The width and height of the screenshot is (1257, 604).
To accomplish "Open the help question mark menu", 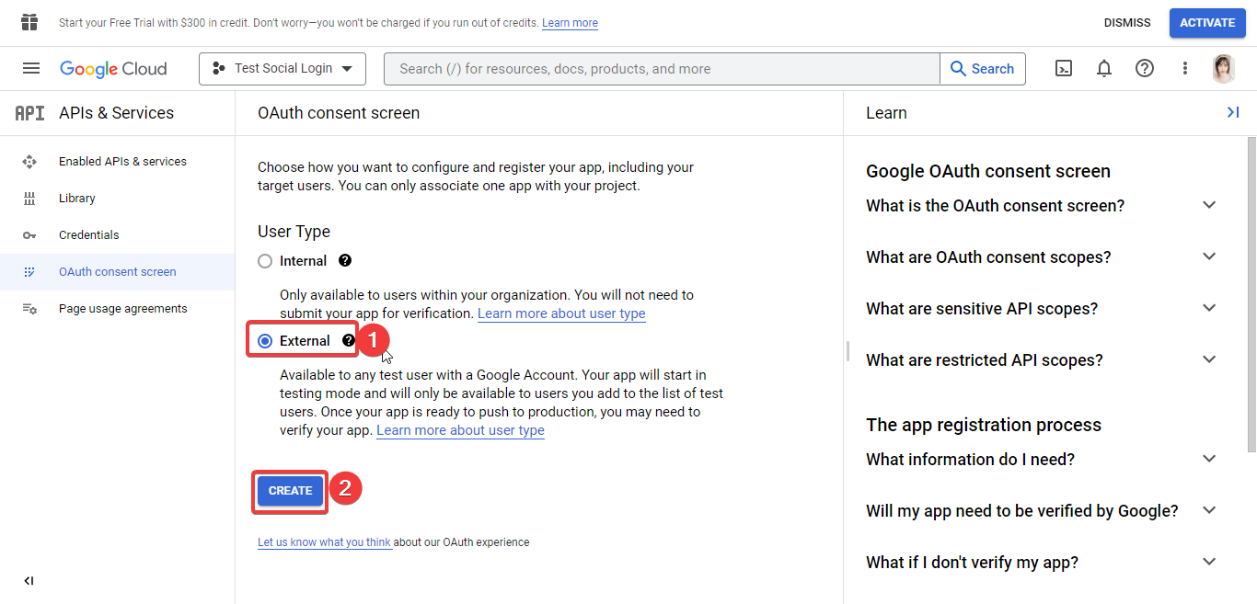I will [x=1145, y=68].
